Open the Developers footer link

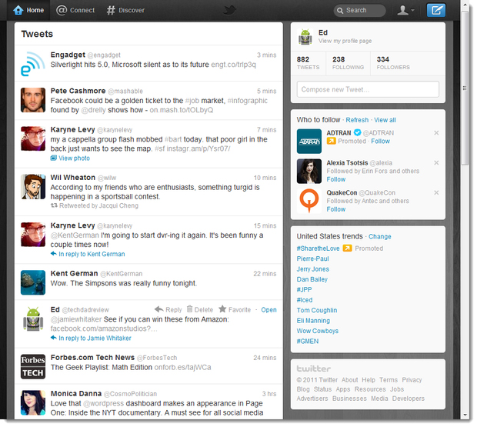click(409, 399)
